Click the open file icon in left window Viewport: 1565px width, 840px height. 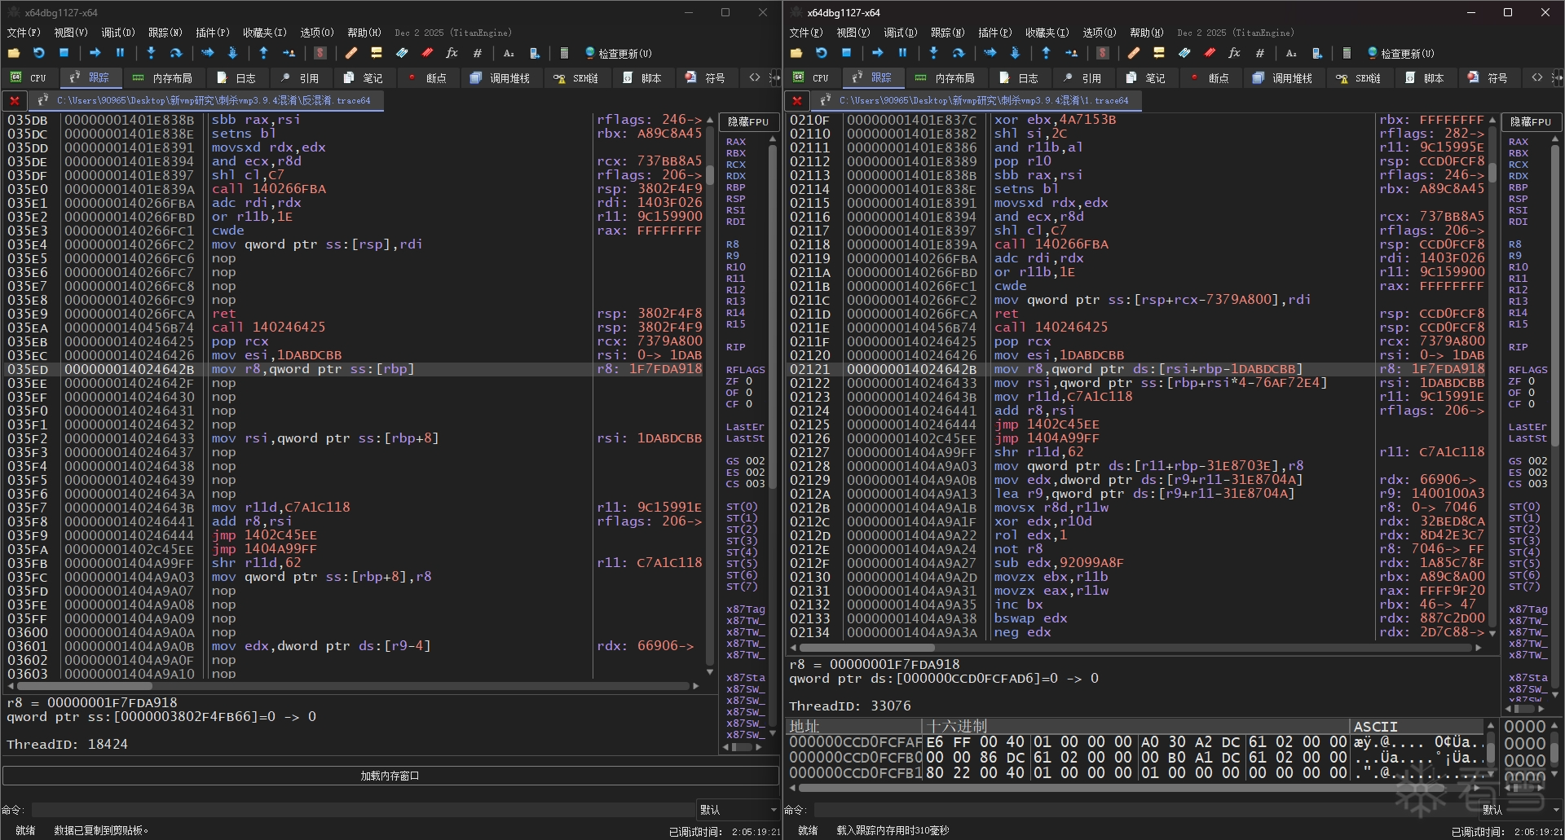pyautogui.click(x=14, y=53)
